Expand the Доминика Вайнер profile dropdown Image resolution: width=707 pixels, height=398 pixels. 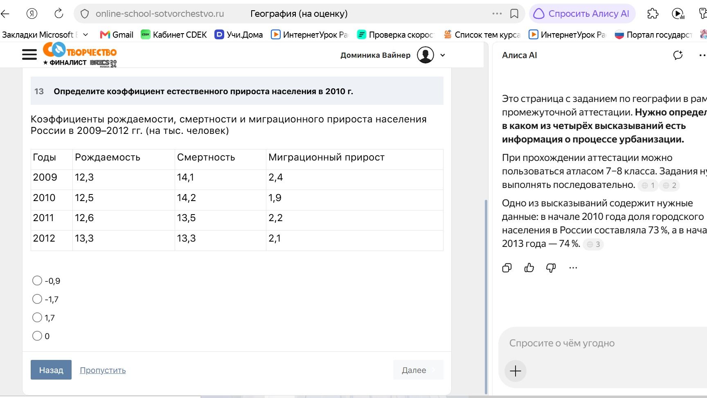click(x=442, y=55)
